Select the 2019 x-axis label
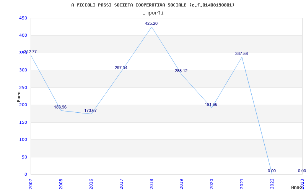 [x=181, y=184]
